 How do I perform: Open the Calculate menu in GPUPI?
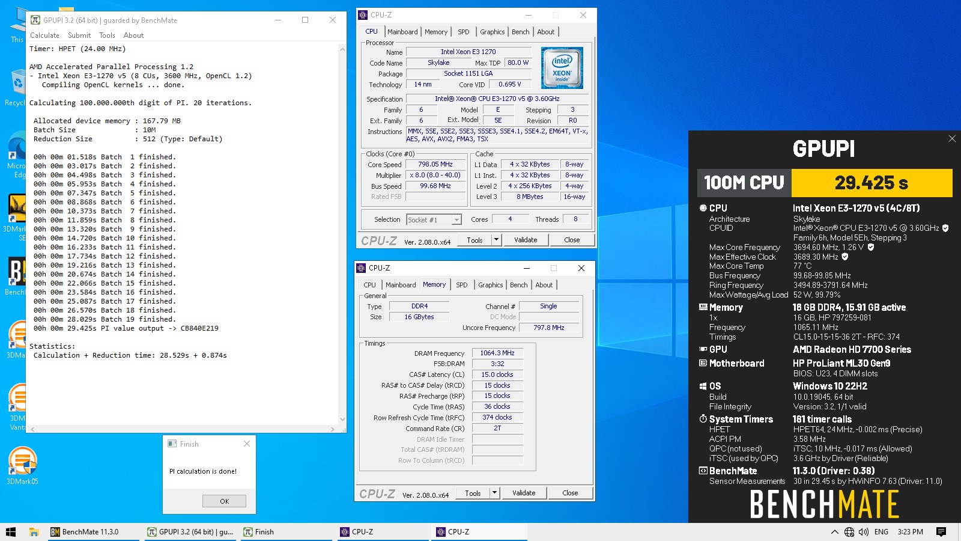pyautogui.click(x=44, y=35)
